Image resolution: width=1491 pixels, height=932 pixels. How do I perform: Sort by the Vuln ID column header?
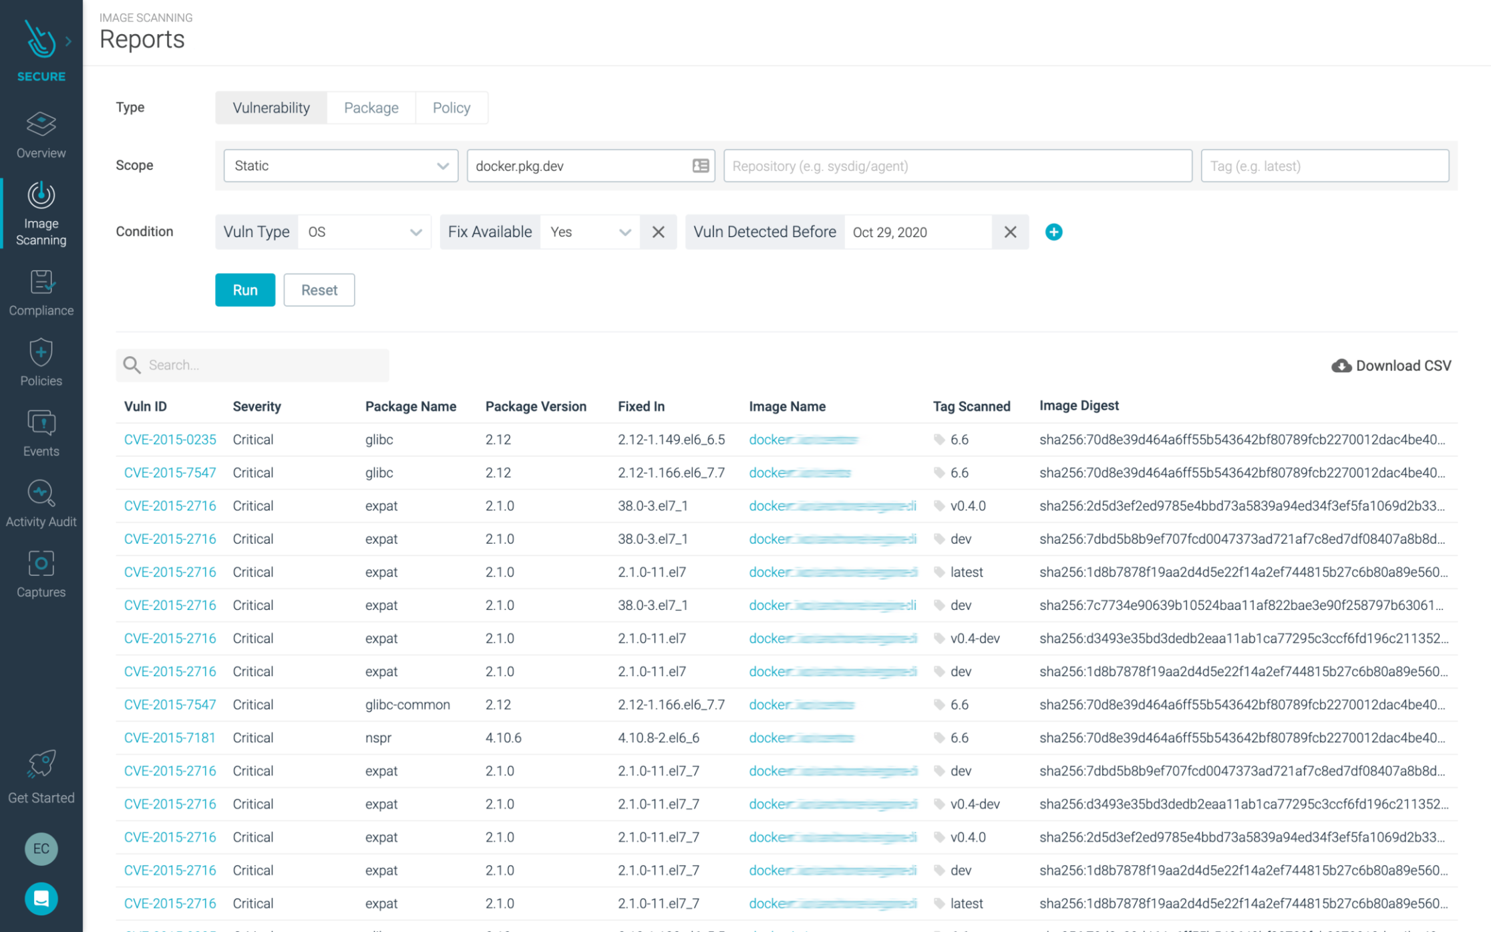pyautogui.click(x=146, y=406)
